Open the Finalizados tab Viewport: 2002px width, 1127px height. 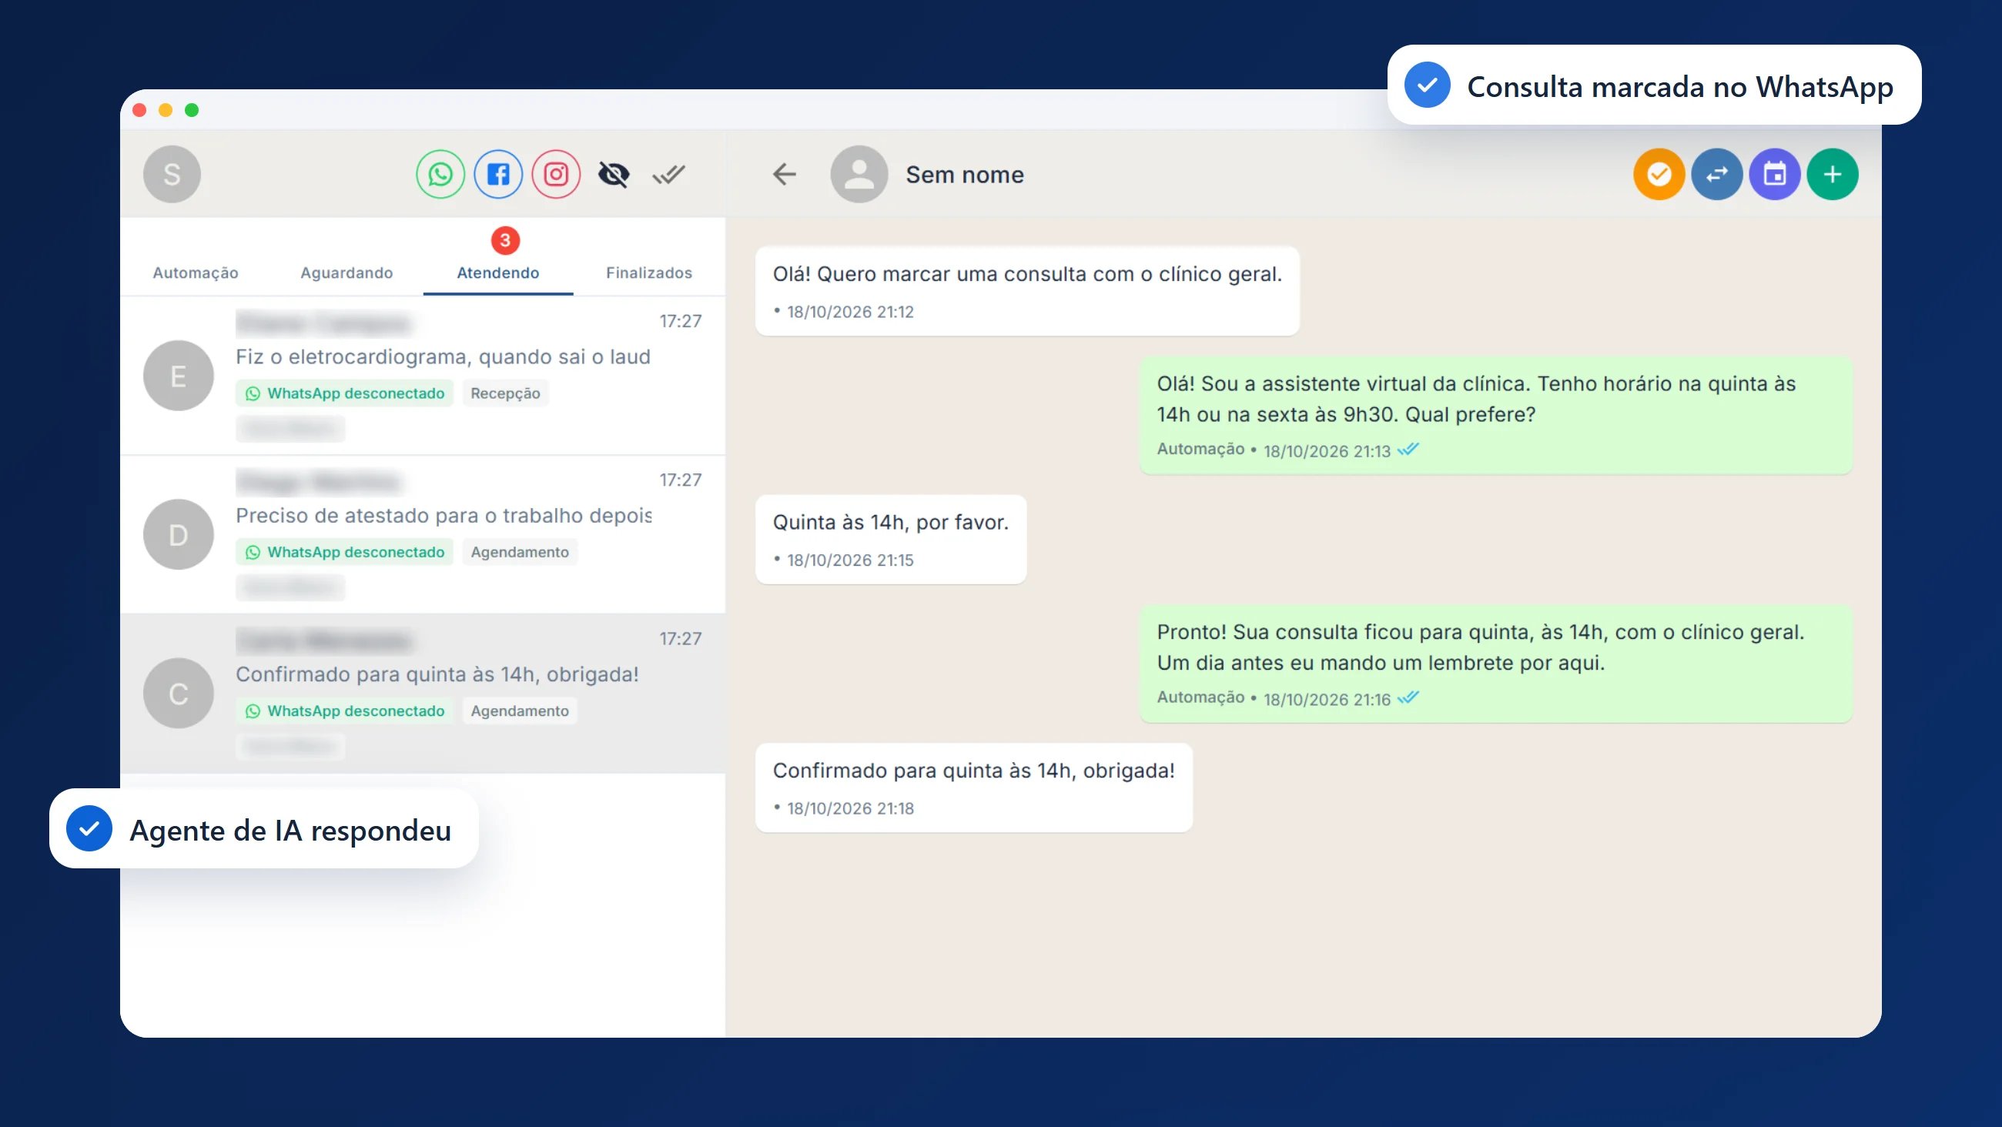tap(649, 273)
